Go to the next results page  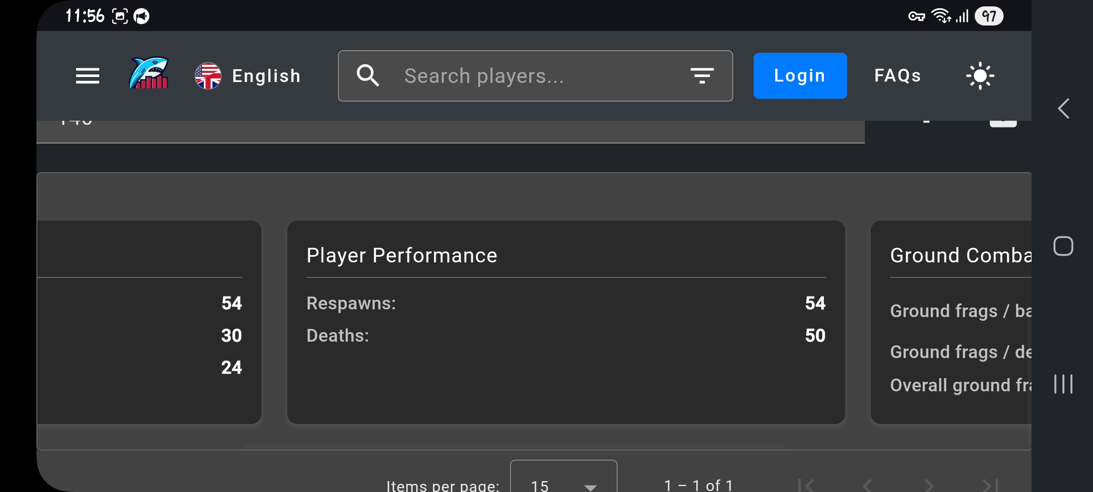click(x=929, y=485)
